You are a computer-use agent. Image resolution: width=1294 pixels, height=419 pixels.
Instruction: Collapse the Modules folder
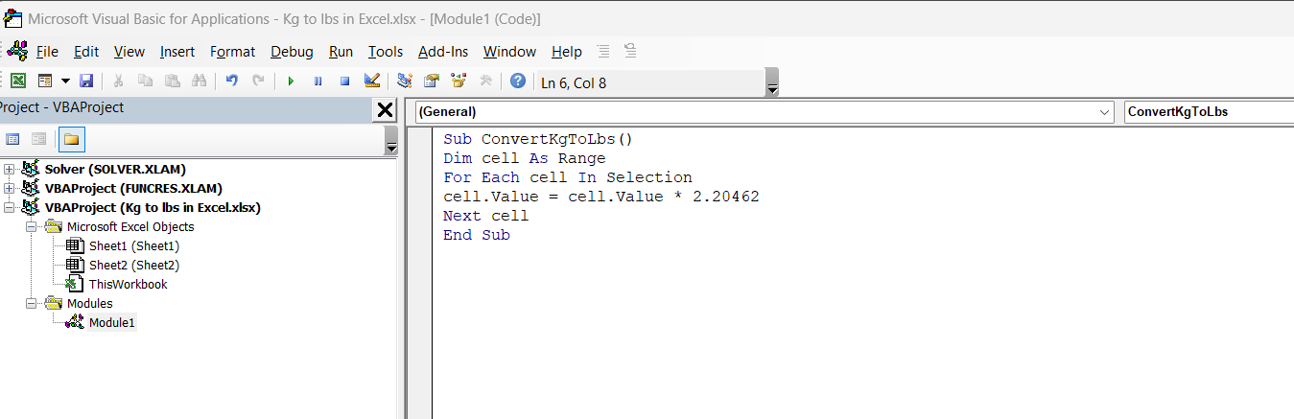pyautogui.click(x=31, y=304)
